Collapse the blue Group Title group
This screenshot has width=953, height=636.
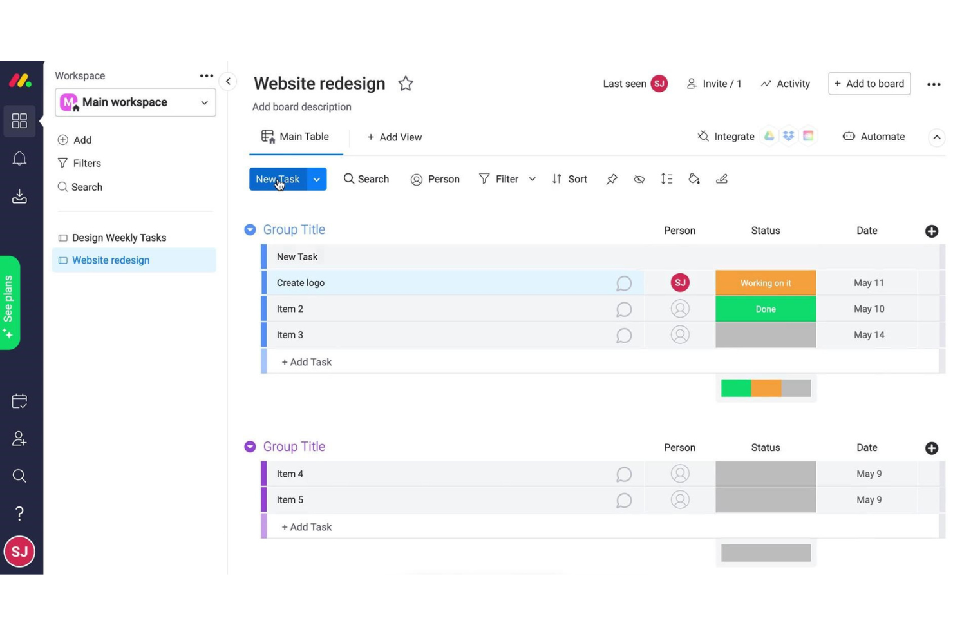coord(250,230)
